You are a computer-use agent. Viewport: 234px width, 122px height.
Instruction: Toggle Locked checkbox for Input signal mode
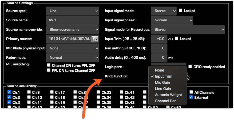181,11
